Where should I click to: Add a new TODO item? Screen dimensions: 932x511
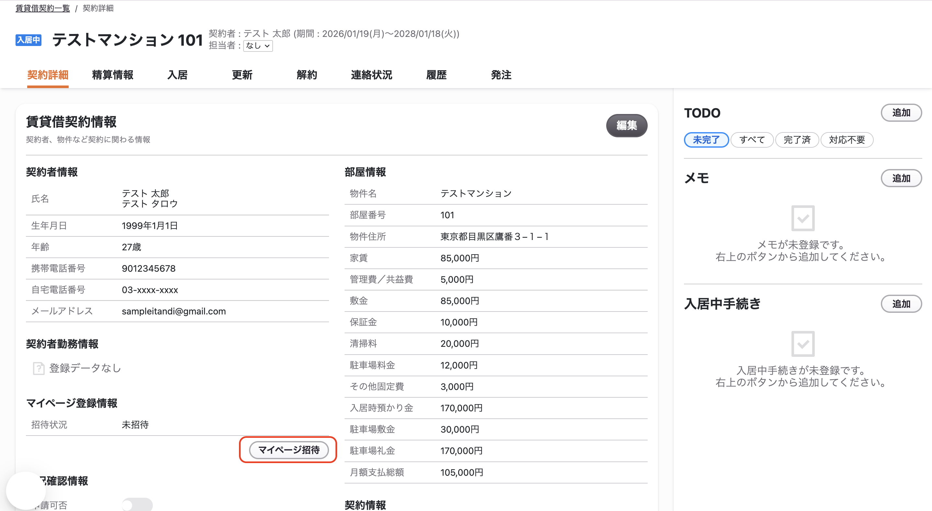pos(901,113)
